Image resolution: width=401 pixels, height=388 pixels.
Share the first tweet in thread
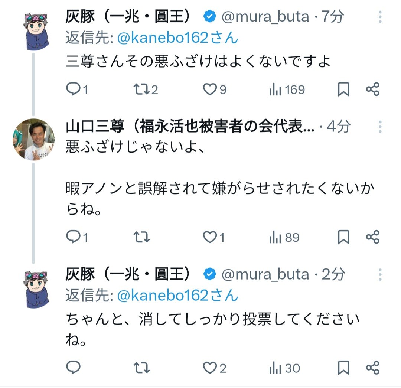[x=372, y=89]
